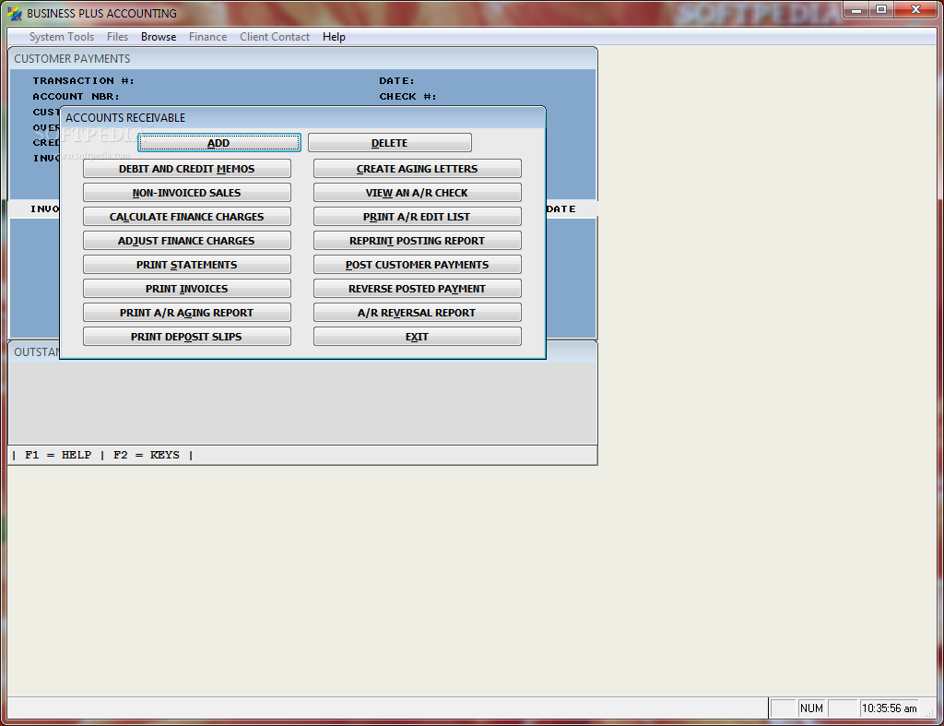
Task: Click the TRANSACTION #: label
Action: point(84,81)
